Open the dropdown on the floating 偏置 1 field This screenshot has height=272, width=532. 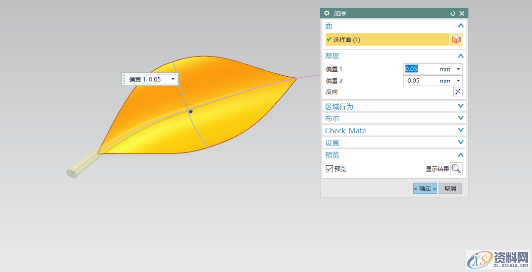(173, 79)
